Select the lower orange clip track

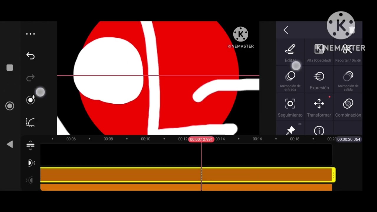186,187
